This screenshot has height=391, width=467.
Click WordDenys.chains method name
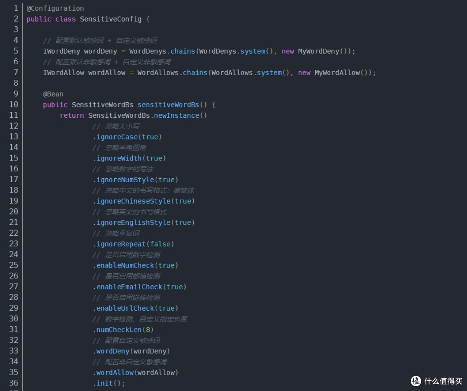(x=182, y=51)
